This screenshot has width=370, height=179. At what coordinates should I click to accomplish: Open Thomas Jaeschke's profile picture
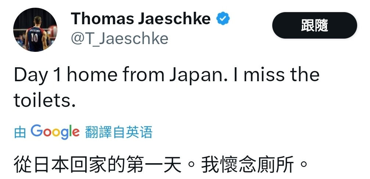(x=35, y=30)
